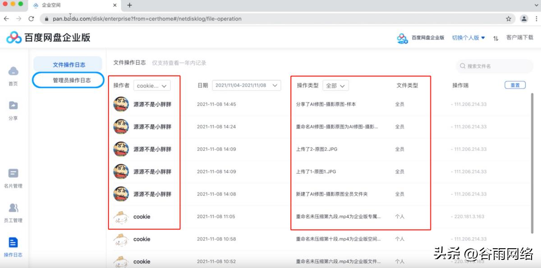Click the 重置 reset button
Screen dimensions: 541x268
[515, 85]
